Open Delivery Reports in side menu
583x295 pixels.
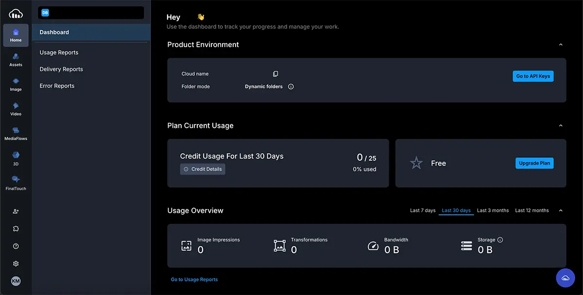click(x=61, y=69)
